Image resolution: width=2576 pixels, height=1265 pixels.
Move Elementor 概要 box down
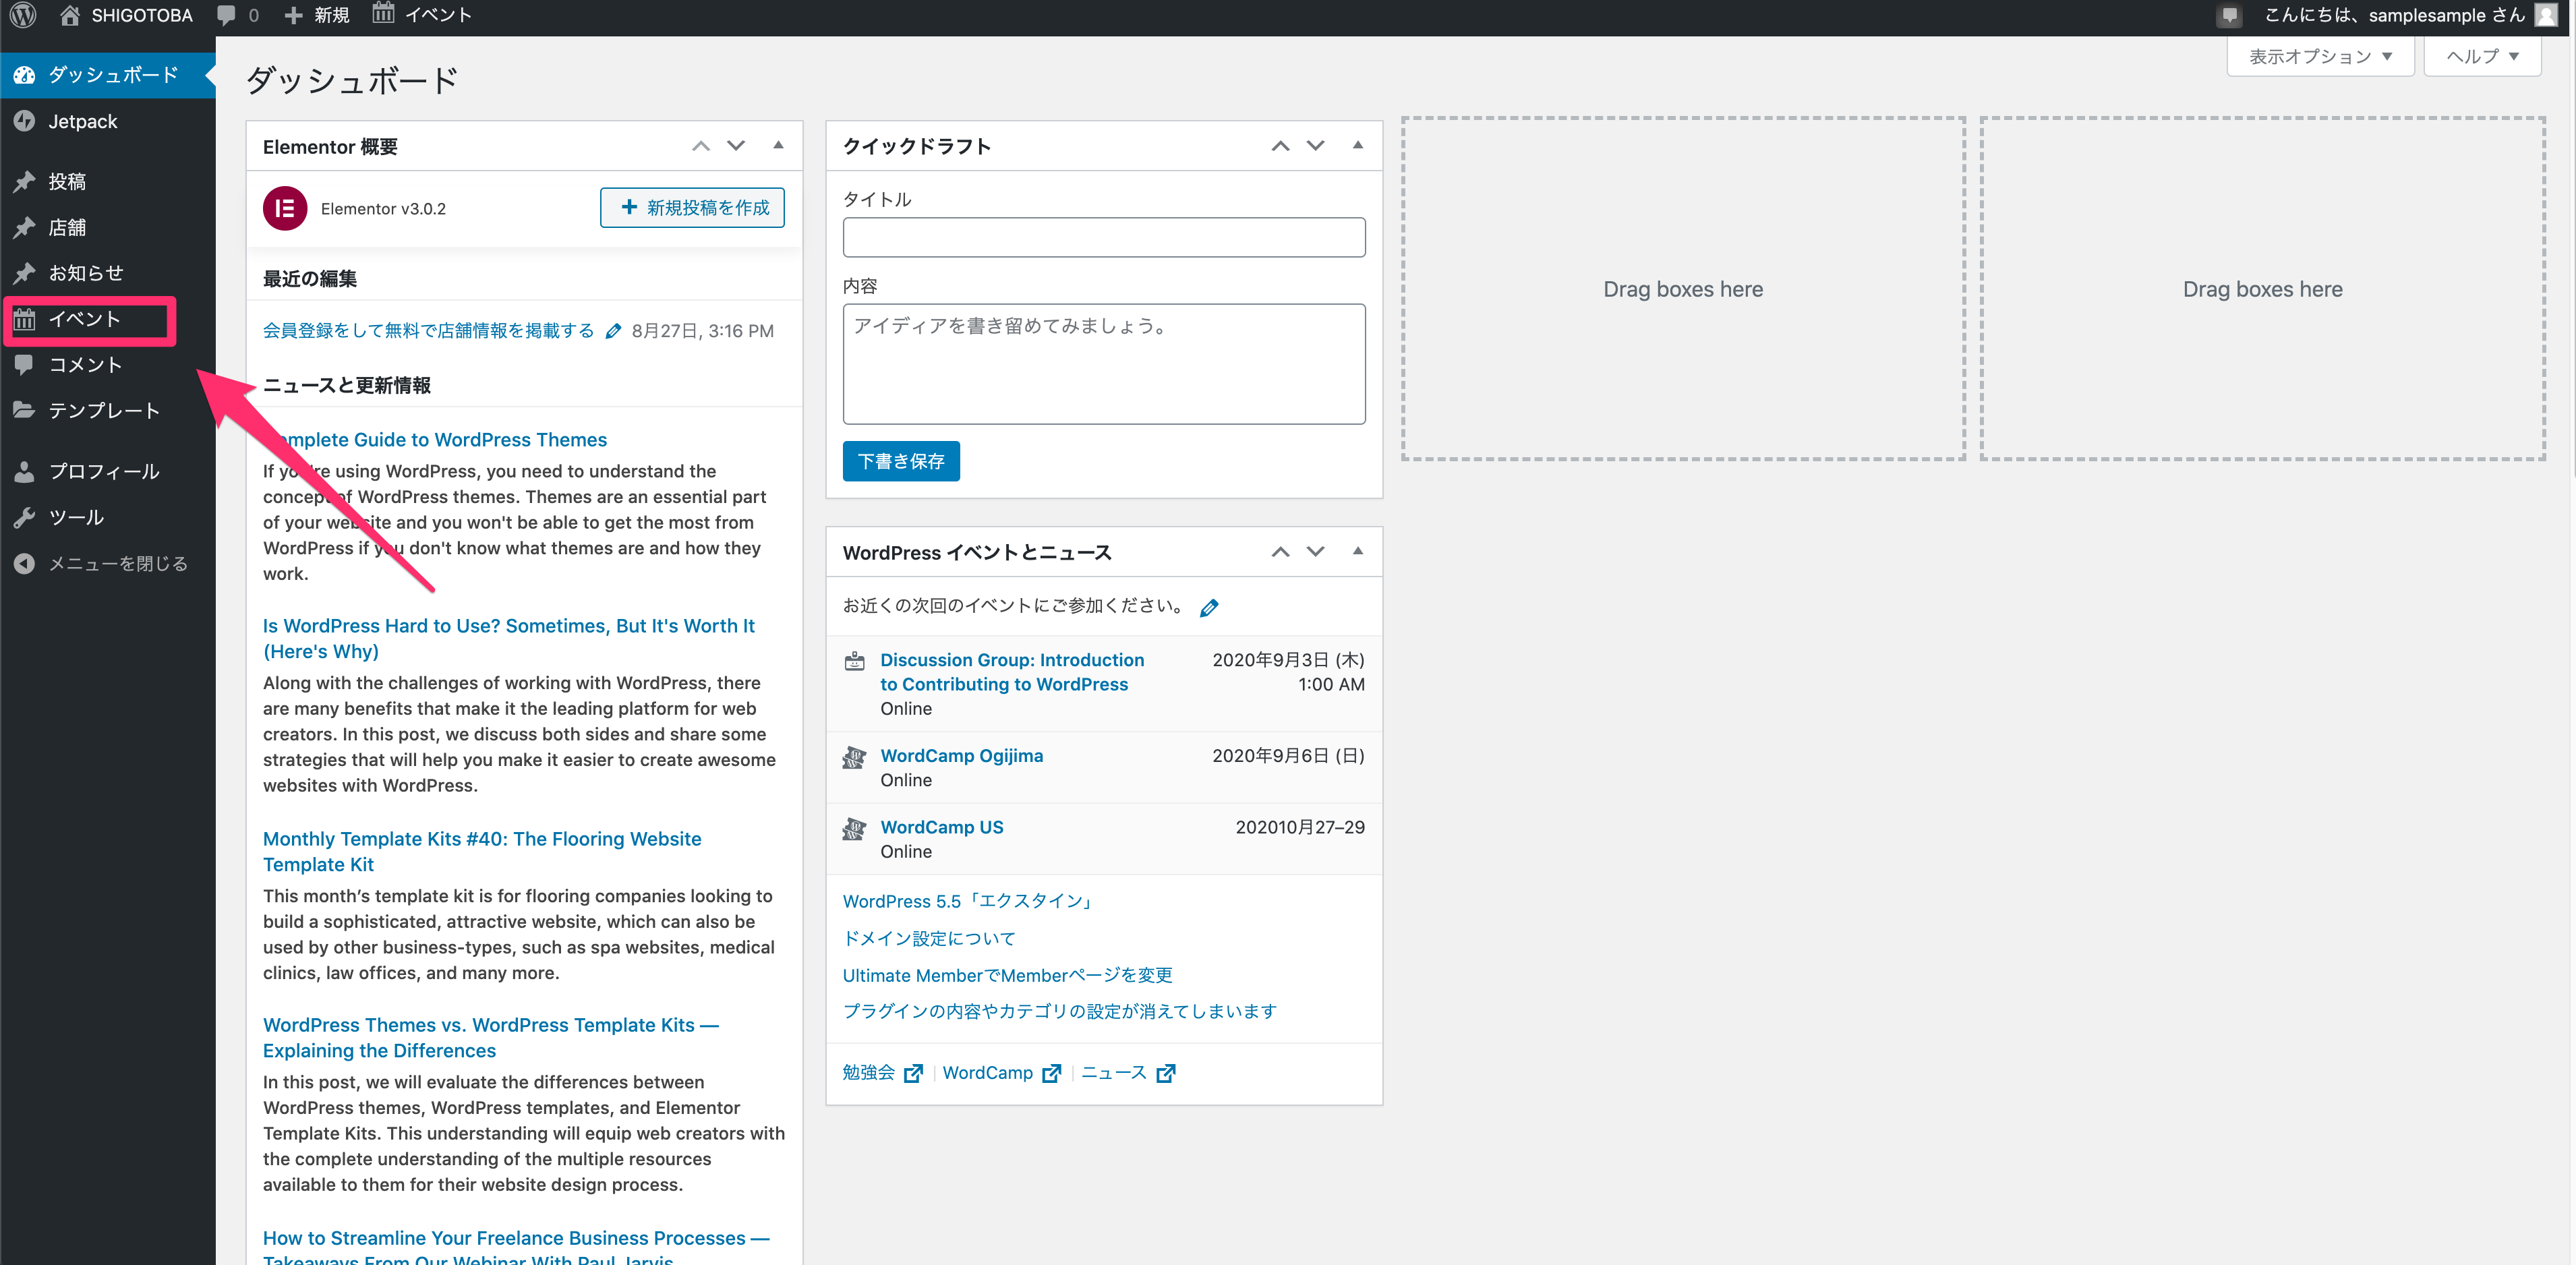[x=736, y=146]
